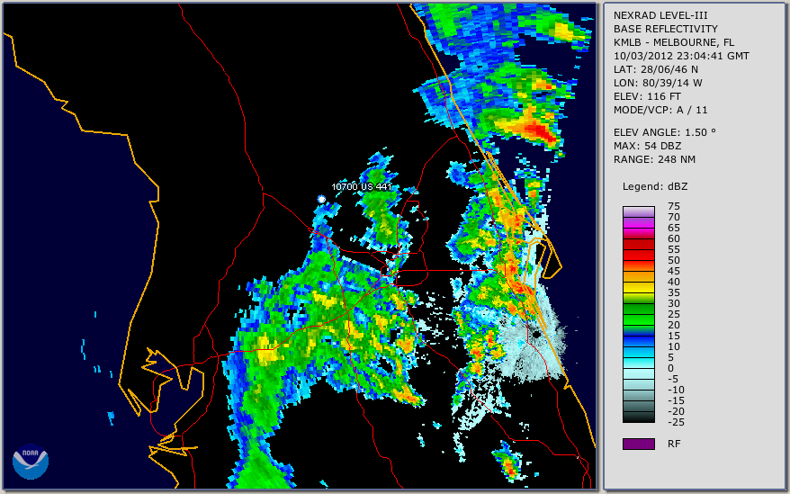Viewport: 790px width, 494px height.
Task: Click the 50 value on the legend scale
Action: pos(674,261)
